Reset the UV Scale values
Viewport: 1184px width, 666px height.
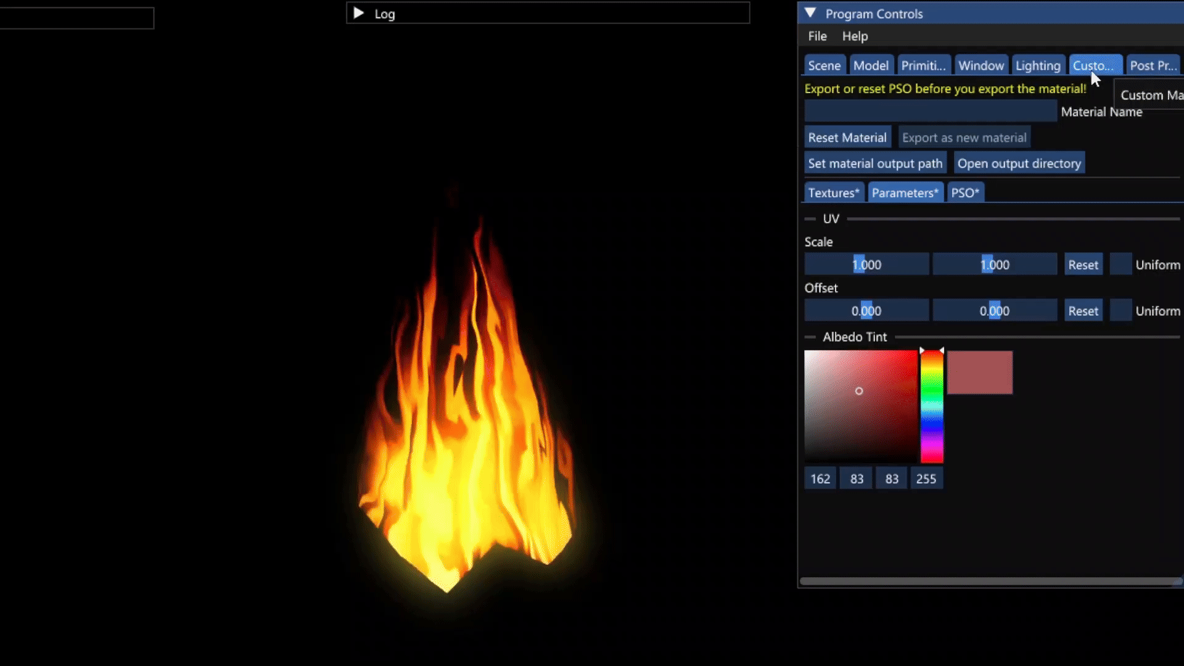1083,265
